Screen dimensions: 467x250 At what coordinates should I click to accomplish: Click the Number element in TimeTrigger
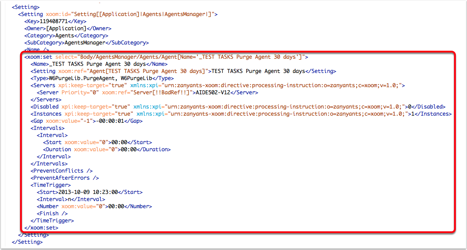click(94, 206)
